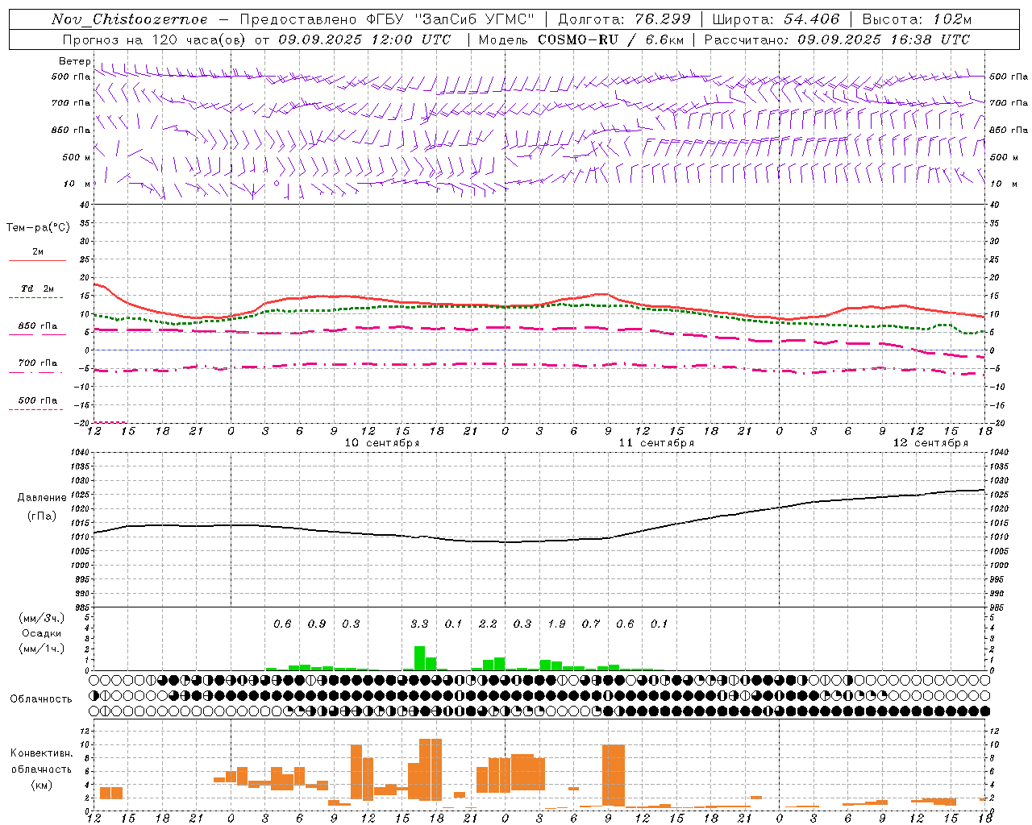The height and width of the screenshot is (825, 1032).
Task: Select the 'Модель COSMO-RU / 6.6км' text
Action: 580,39
